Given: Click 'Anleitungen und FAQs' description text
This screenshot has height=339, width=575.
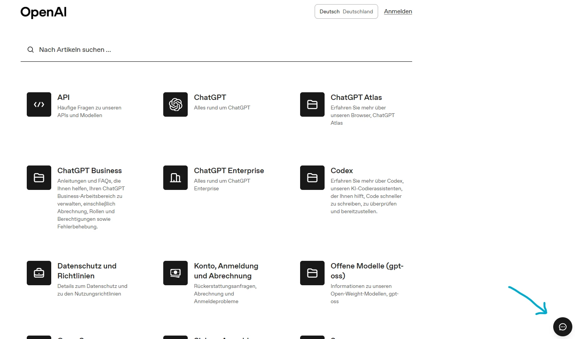Looking at the screenshot, I should [x=91, y=204].
